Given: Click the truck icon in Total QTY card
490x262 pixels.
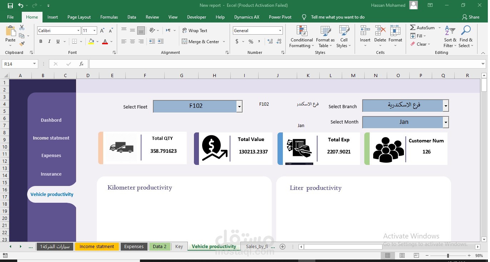Looking at the screenshot, I should point(121,147).
